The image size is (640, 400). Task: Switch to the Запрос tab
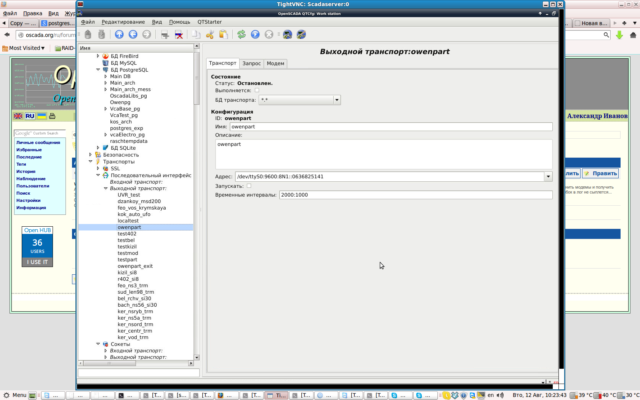[x=251, y=64]
